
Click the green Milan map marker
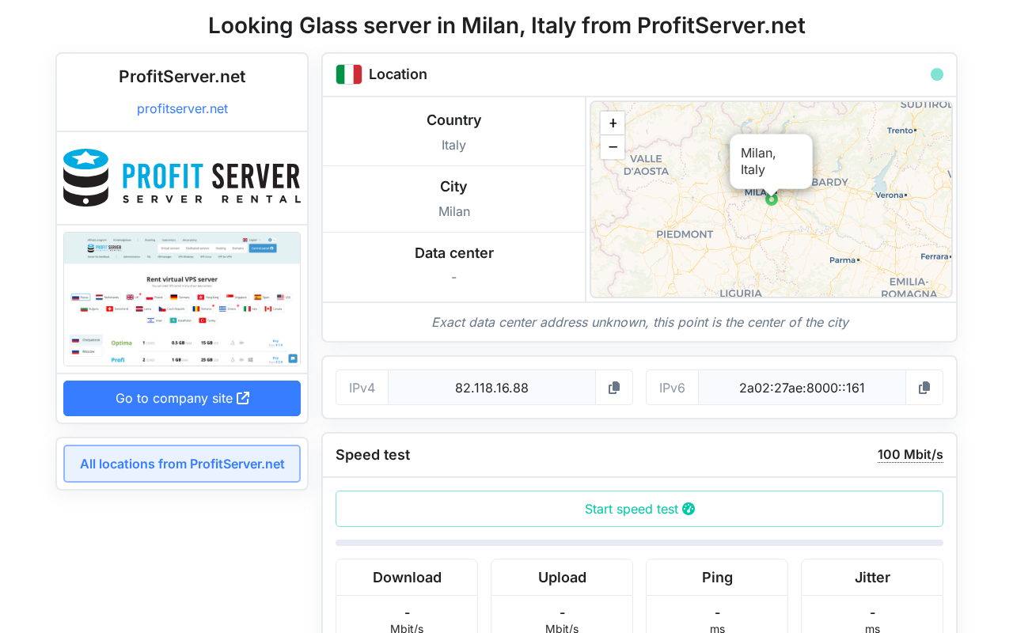tap(772, 199)
